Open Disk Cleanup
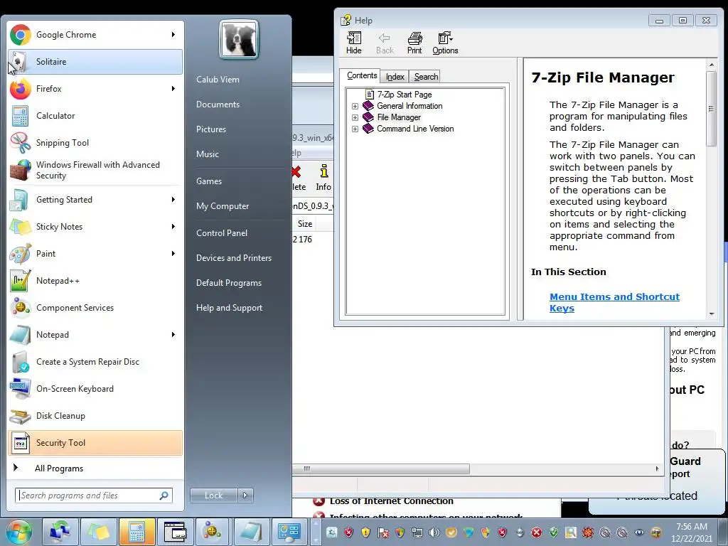The width and height of the screenshot is (728, 546). point(95,415)
